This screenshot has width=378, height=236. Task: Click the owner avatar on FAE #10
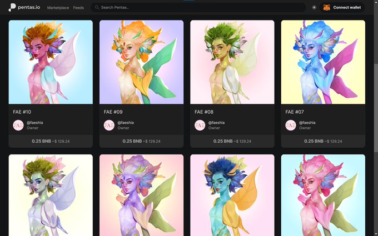tap(18, 125)
